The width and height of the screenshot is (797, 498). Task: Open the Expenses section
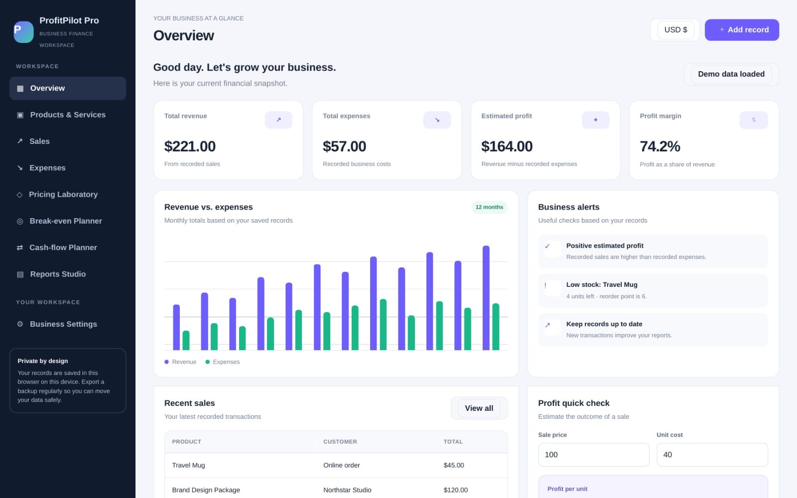[68, 168]
